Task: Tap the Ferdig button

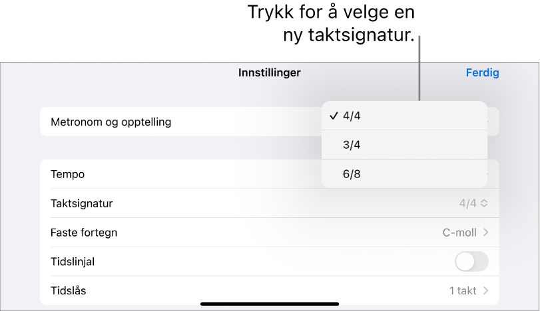Action: click(x=482, y=73)
